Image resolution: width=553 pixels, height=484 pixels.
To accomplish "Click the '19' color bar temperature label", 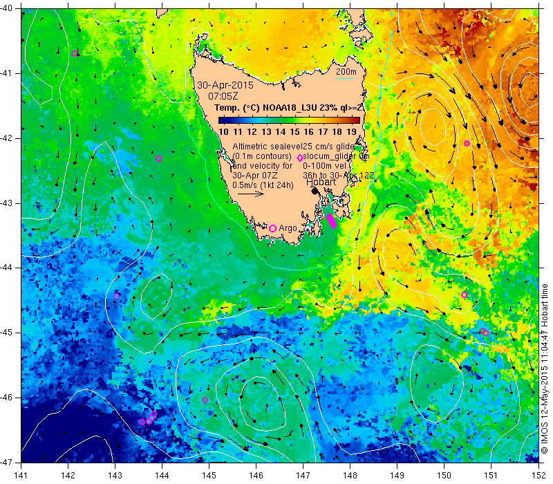I will 351,131.
